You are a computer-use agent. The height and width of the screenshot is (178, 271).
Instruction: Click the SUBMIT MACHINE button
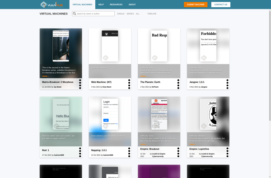[x=196, y=5]
